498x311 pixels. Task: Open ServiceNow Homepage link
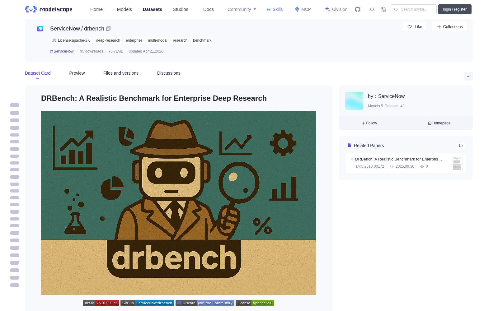(x=439, y=123)
